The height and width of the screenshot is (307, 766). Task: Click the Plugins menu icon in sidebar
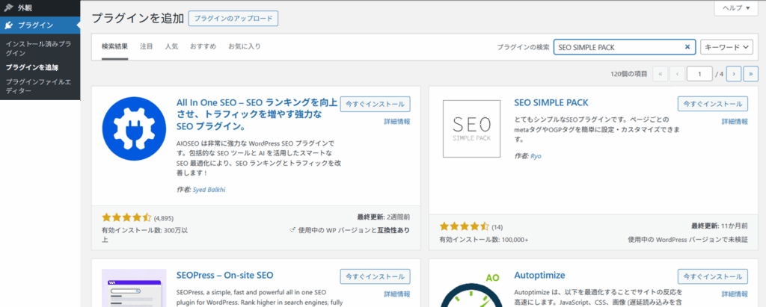pos(8,25)
